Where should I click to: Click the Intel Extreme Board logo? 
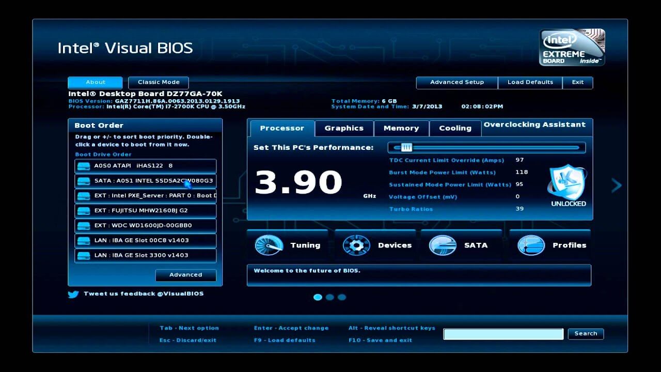(x=572, y=48)
